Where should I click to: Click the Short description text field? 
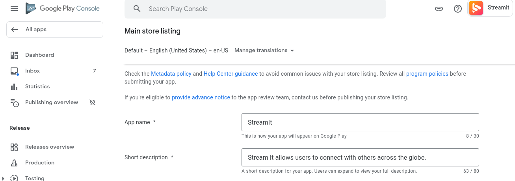pyautogui.click(x=360, y=157)
